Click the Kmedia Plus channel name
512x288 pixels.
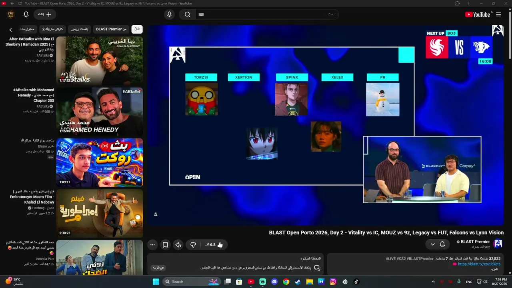click(45, 259)
